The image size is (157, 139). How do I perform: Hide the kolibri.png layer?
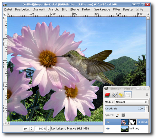pyautogui.click(x=108, y=122)
